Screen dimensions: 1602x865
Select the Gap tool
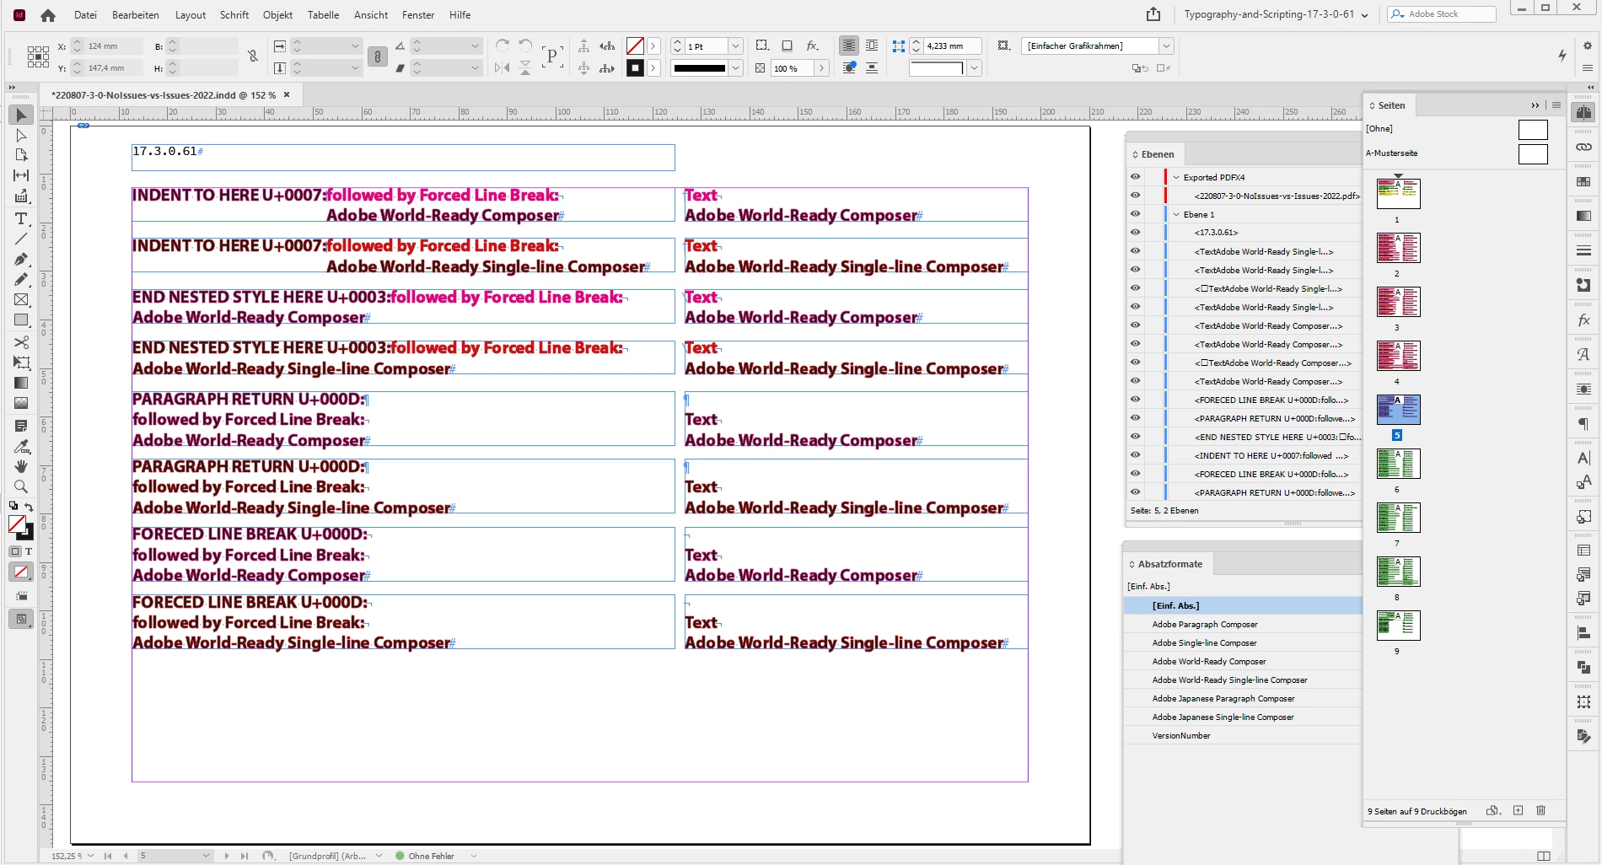[x=21, y=175]
